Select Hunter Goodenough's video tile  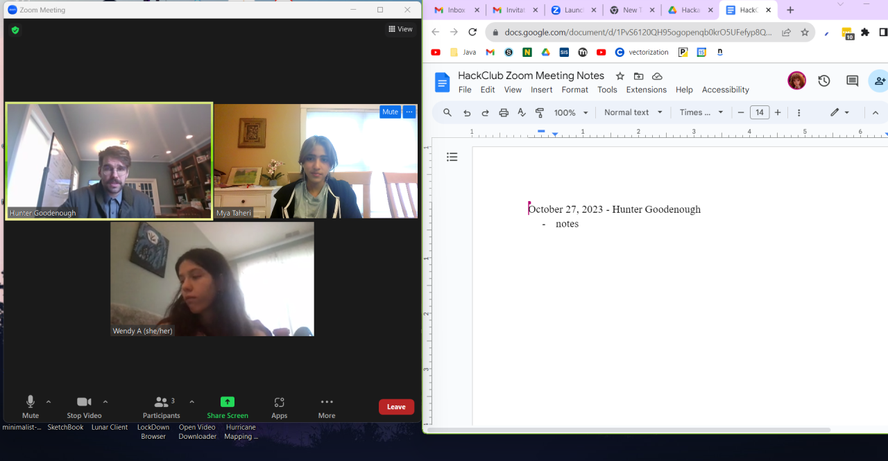[x=109, y=162]
